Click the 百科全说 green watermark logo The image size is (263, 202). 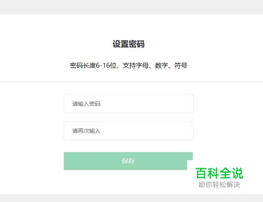pos(219,173)
